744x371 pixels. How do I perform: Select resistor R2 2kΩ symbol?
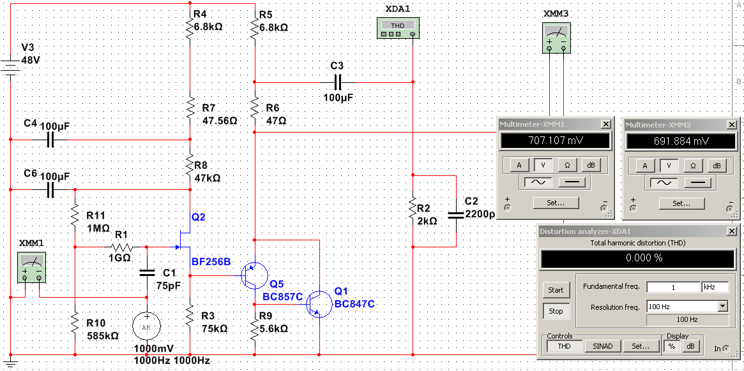[x=413, y=208]
